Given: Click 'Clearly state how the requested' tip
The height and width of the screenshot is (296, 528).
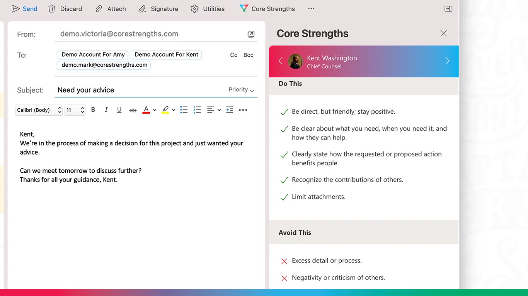Looking at the screenshot, I should [367, 158].
